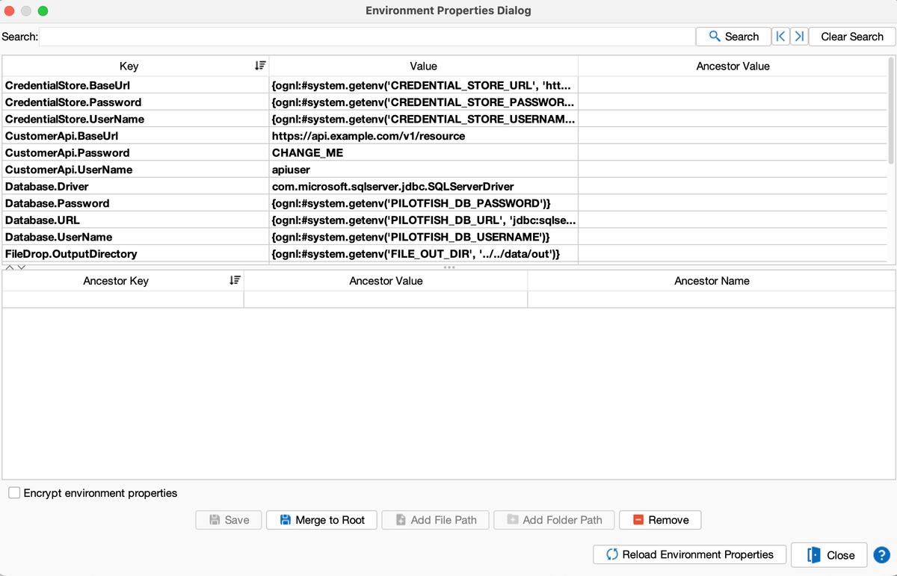This screenshot has width=897, height=576.
Task: Click the upper table vertical scrollbar
Action: click(x=891, y=109)
